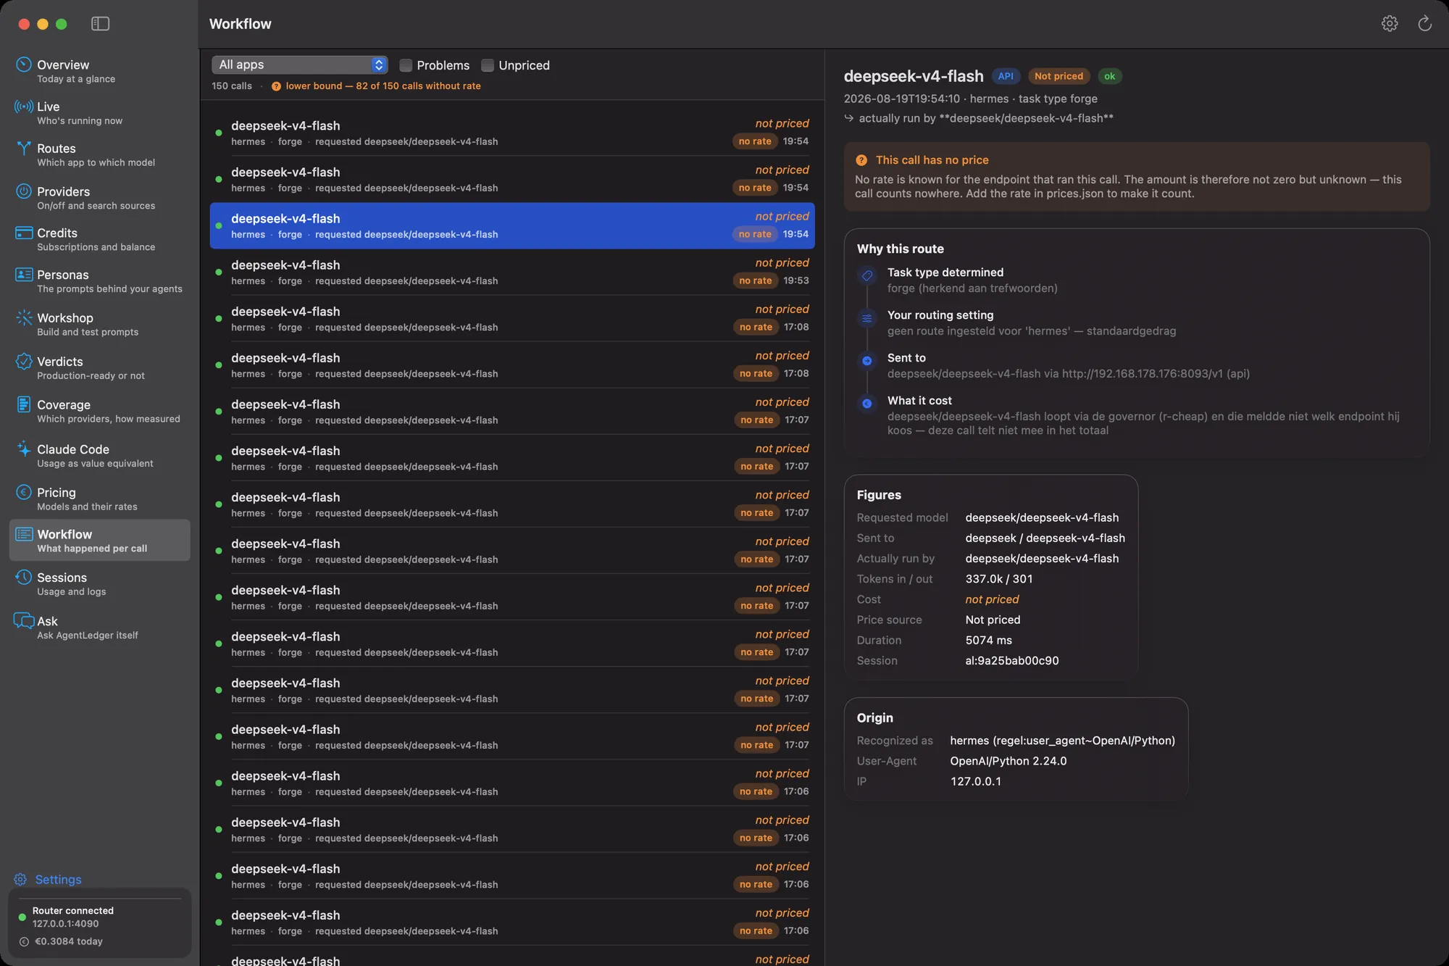The height and width of the screenshot is (966, 1449).
Task: Open settings gear in top bar
Action: pyautogui.click(x=1389, y=24)
